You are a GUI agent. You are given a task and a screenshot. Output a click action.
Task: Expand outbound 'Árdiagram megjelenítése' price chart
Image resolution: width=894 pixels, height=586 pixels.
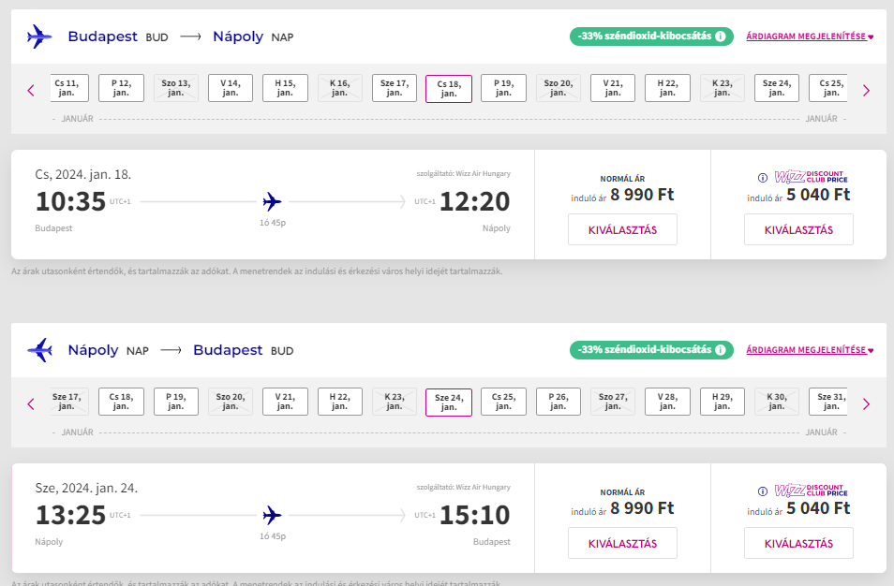pyautogui.click(x=810, y=37)
